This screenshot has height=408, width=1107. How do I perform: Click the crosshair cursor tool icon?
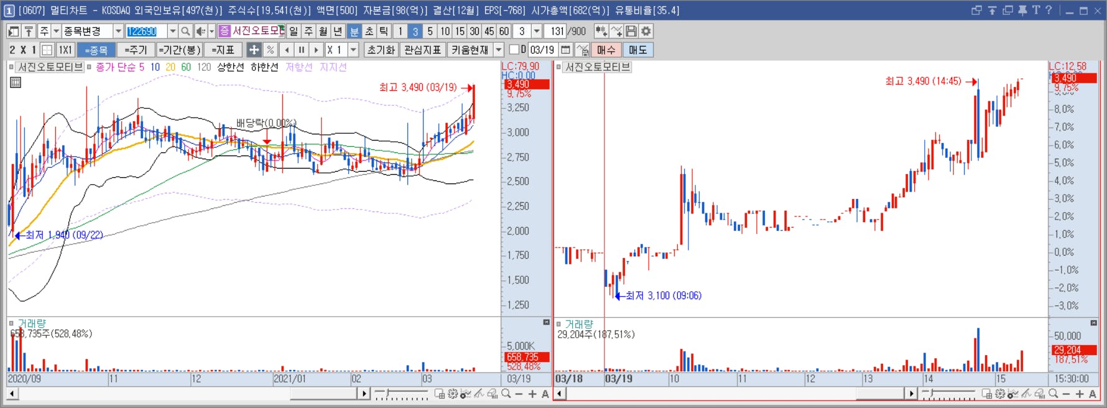(254, 50)
